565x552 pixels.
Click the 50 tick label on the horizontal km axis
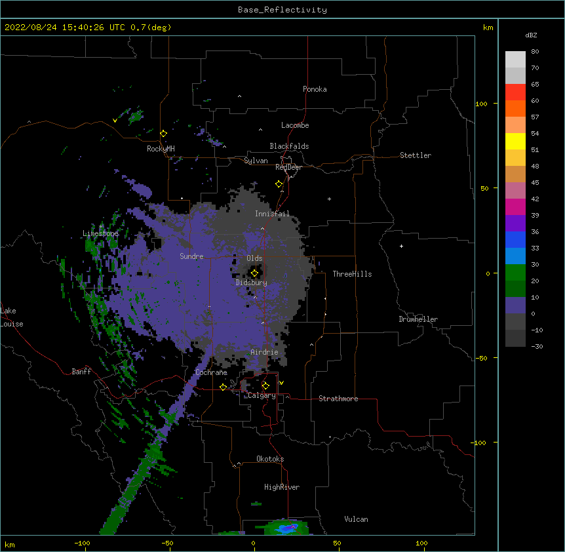point(337,543)
